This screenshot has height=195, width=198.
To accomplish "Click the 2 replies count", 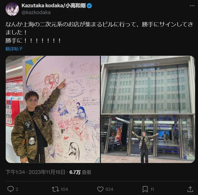I will point(17,189).
